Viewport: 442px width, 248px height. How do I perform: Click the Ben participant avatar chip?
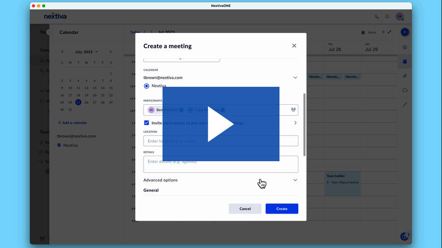pyautogui.click(x=151, y=110)
